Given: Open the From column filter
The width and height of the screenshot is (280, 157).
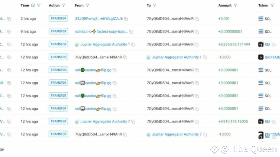Looking at the screenshot, I should click(87, 5).
